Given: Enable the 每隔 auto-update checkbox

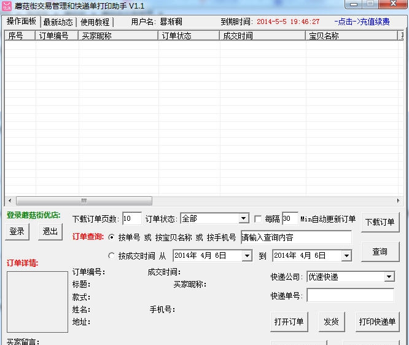Looking at the screenshot, I should (258, 219).
